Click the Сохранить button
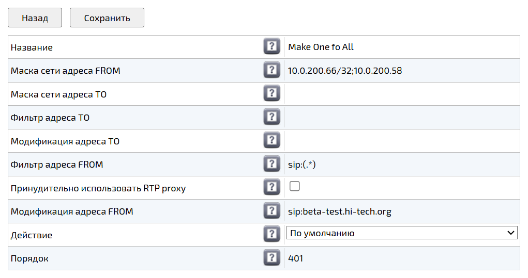This screenshot has height=278, width=528. click(x=107, y=18)
